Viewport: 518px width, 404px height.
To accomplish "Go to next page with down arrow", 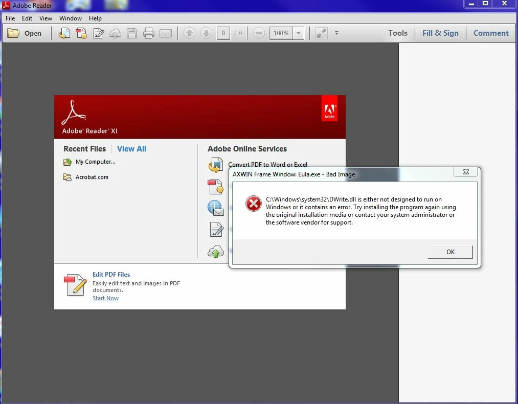I will (x=206, y=33).
